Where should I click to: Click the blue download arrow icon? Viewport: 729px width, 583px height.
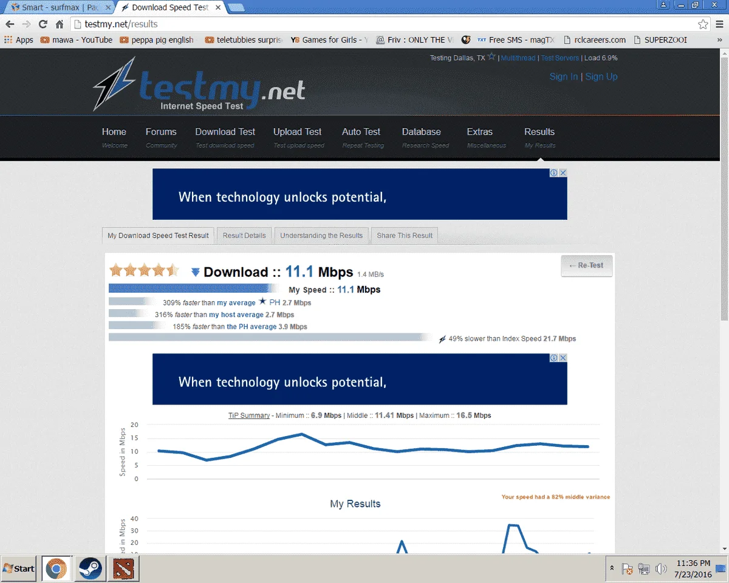point(195,272)
